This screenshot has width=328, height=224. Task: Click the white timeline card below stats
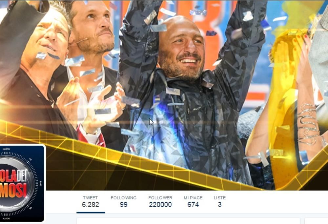coord(188,221)
